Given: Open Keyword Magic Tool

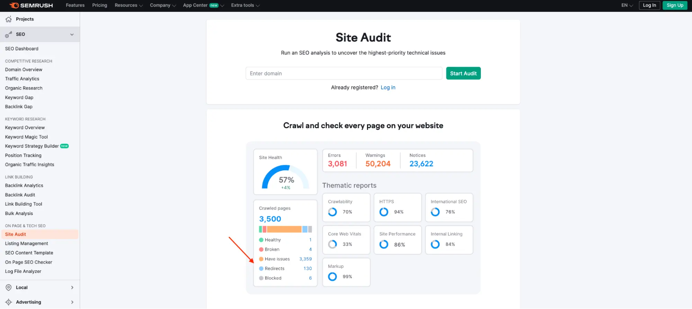Looking at the screenshot, I should 26,137.
